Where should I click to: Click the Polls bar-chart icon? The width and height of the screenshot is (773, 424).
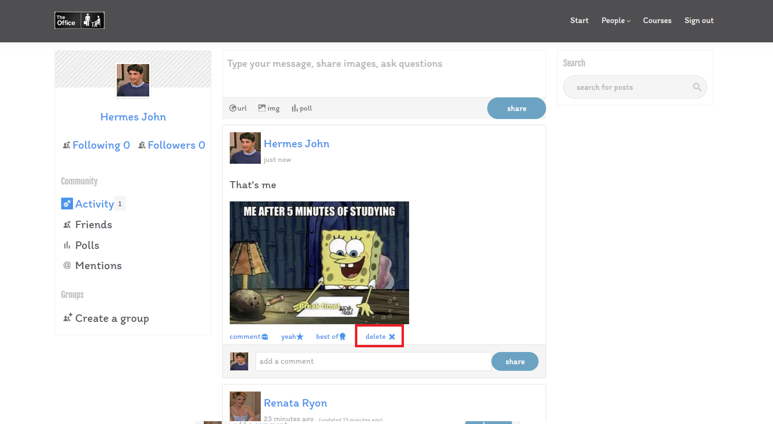click(67, 246)
